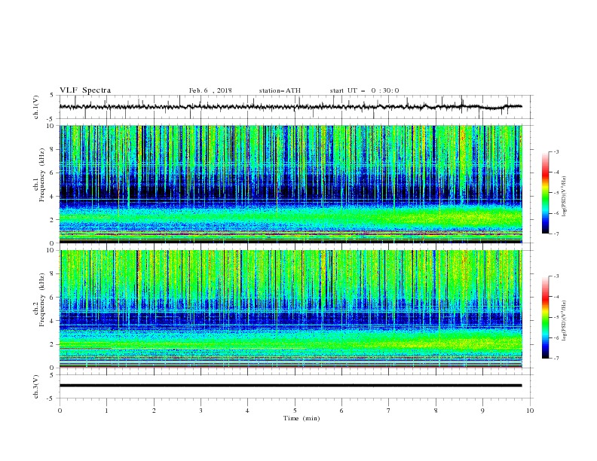
Task: Click the ch.1 spectrogram color scale bar
Action: [545, 193]
